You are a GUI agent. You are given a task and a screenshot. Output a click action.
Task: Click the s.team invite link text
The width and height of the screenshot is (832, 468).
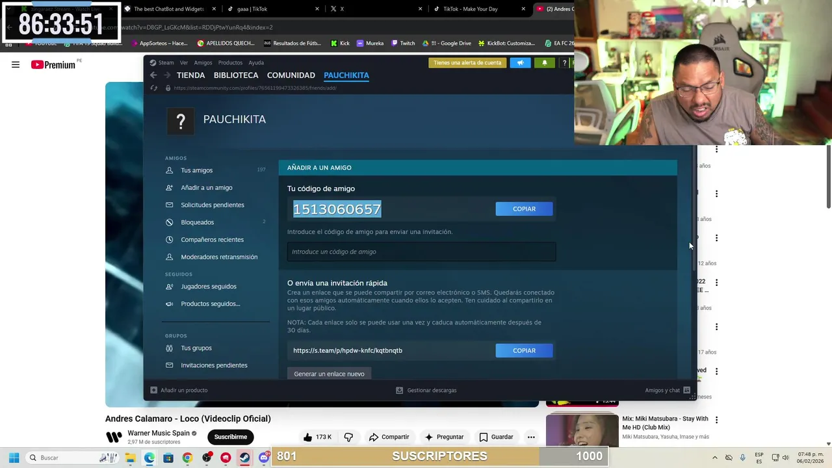point(348,350)
